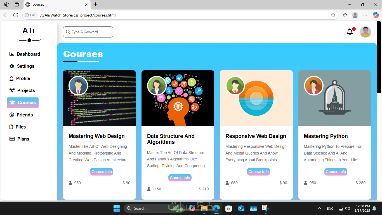
Task: Click the browser address bar URL
Action: [77, 15]
